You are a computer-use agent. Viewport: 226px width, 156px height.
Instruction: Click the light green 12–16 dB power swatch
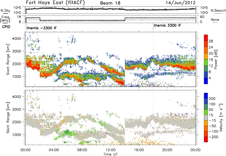(x=206, y=62)
